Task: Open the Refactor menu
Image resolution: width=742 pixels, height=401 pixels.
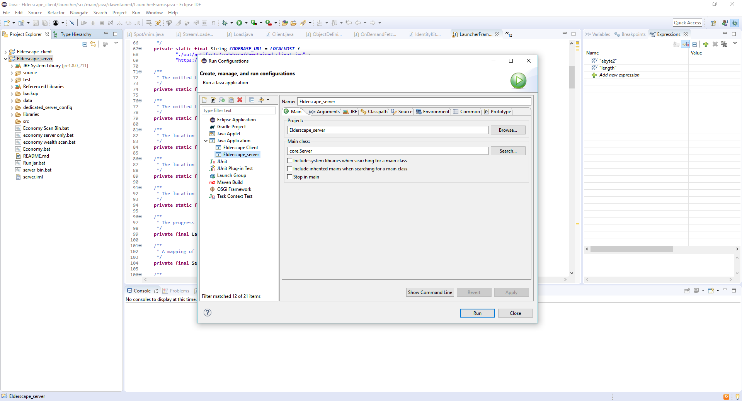Action: tap(56, 13)
